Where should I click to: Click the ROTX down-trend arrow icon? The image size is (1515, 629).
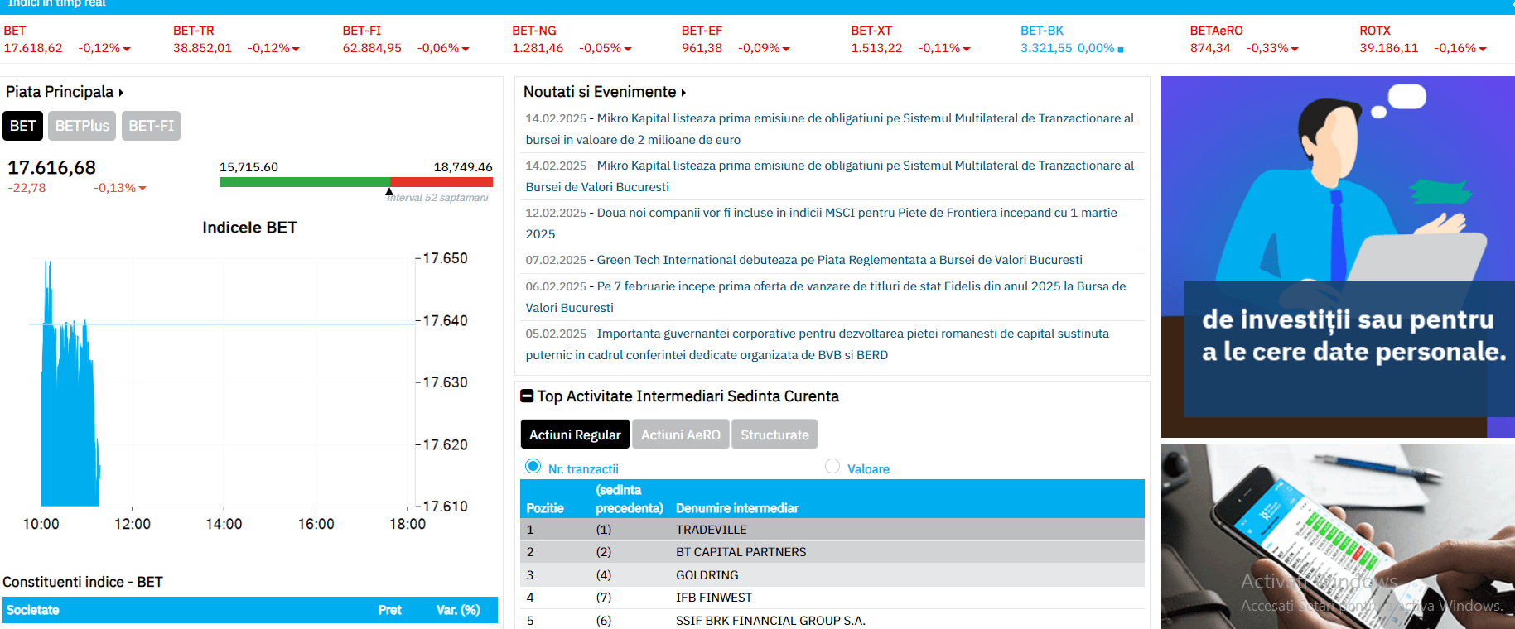1483,49
